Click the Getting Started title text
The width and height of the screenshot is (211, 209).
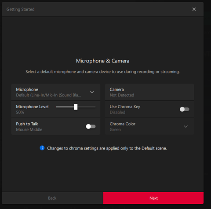pyautogui.click(x=21, y=9)
